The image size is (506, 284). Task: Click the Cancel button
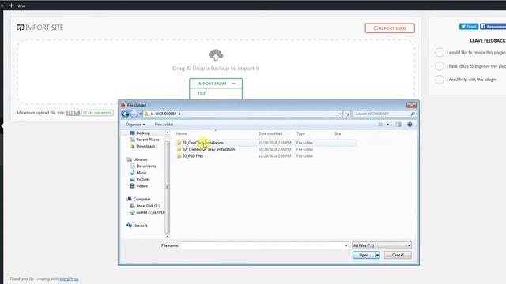pos(398,255)
